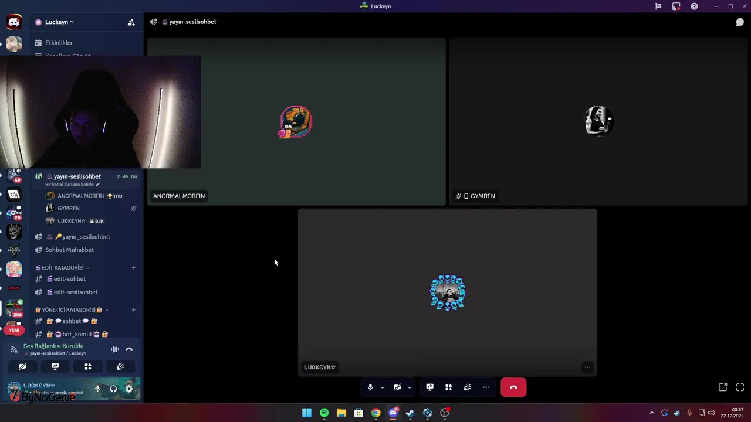Join the locked yayın_seslisohbet voice channel
The height and width of the screenshot is (422, 751).
point(85,237)
